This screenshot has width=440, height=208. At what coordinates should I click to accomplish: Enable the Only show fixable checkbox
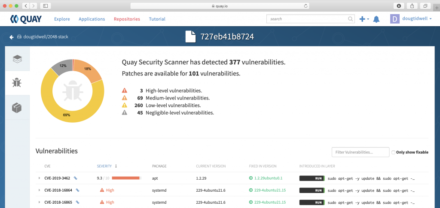tap(393, 152)
